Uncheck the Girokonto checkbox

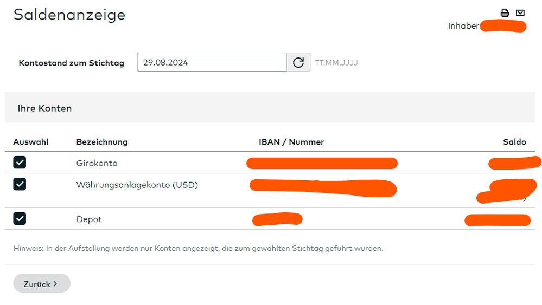click(x=20, y=163)
